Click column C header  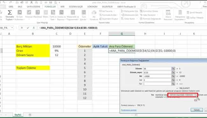[x=57, y=34]
